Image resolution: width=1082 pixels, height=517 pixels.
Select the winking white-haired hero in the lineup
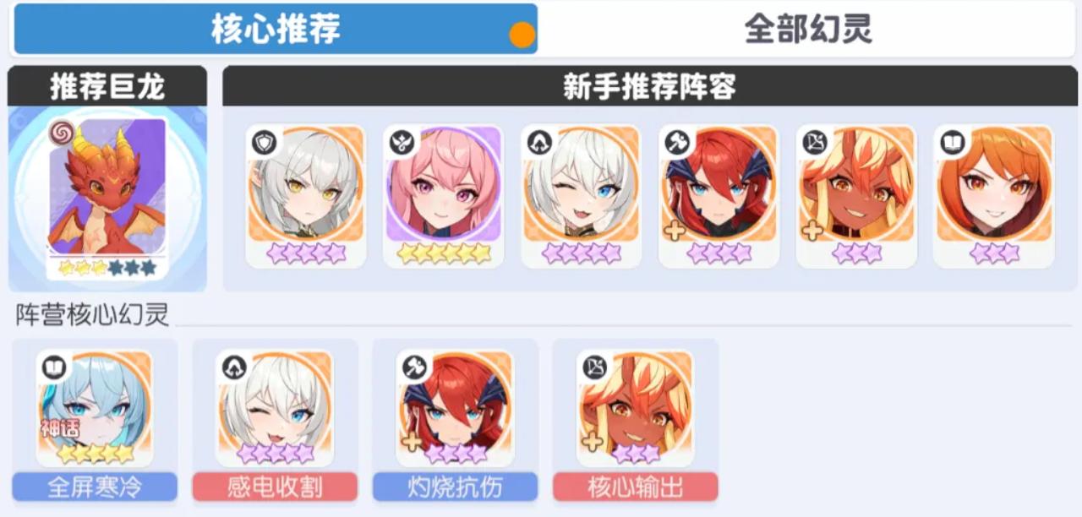582,196
